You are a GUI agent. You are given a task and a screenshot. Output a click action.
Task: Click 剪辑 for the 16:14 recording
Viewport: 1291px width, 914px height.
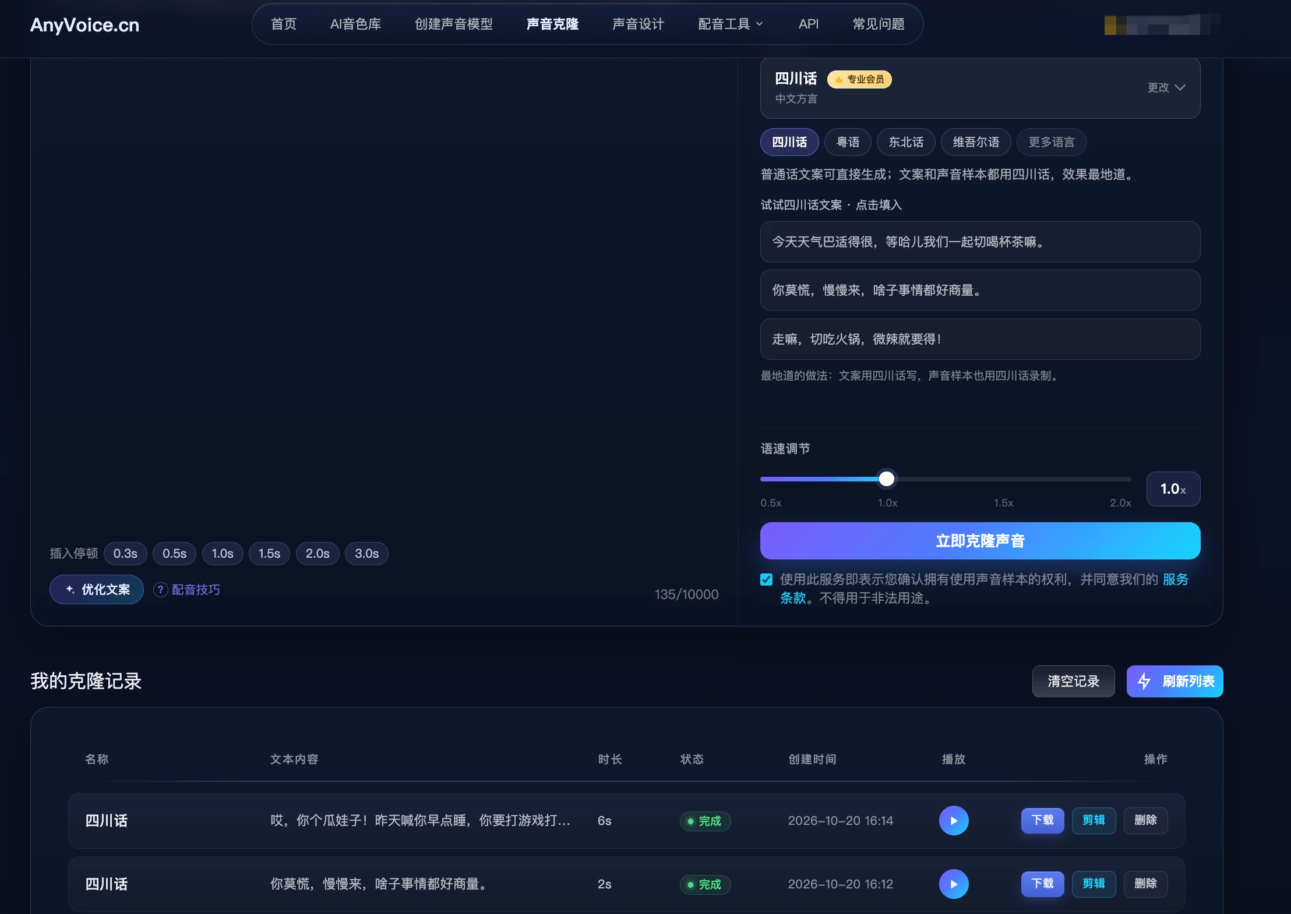pyautogui.click(x=1094, y=820)
